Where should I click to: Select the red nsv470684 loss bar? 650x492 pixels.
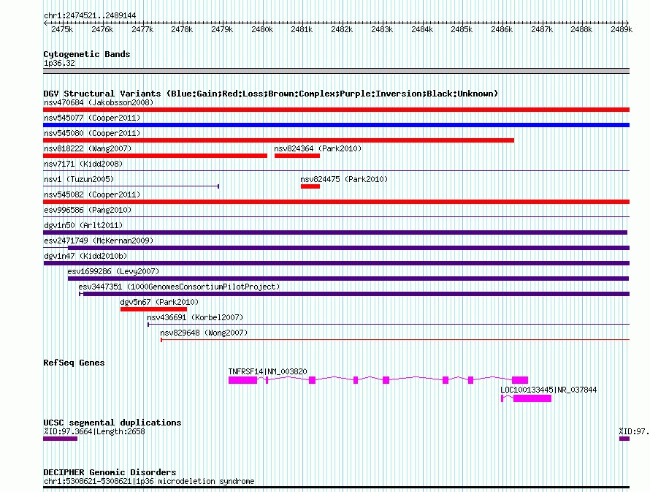[336, 110]
